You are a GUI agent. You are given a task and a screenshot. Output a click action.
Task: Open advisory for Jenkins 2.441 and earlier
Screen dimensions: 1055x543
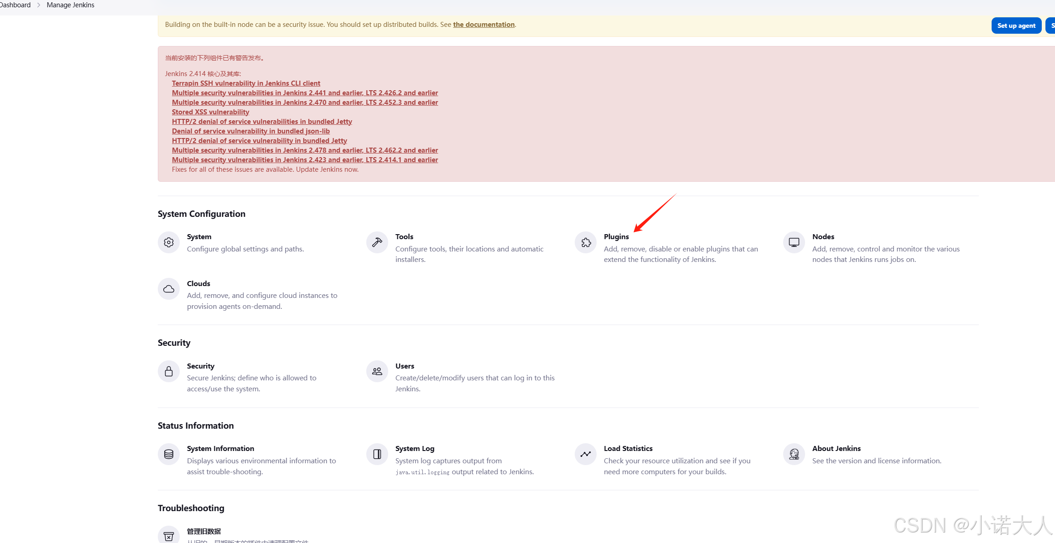click(305, 93)
